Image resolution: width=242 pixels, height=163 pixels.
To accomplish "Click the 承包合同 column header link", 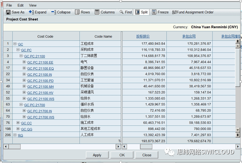I will tap(189, 36).
